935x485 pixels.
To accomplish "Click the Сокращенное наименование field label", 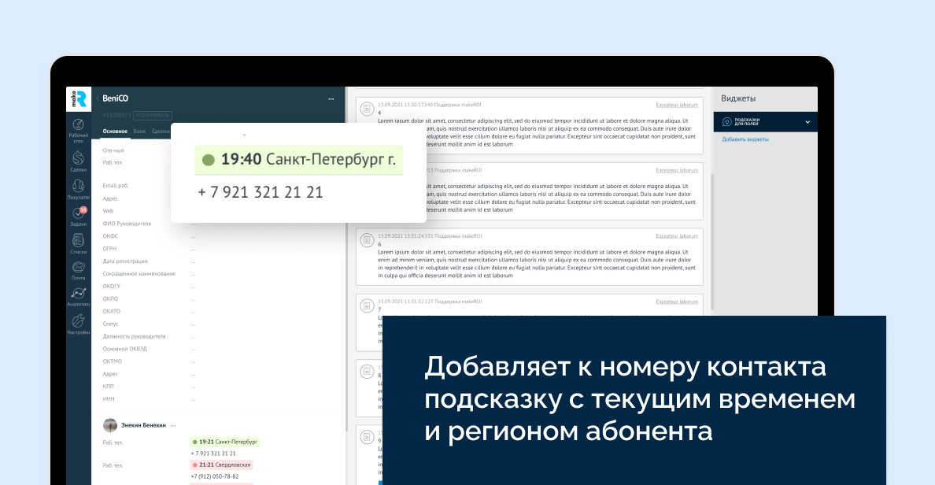I will click(139, 274).
